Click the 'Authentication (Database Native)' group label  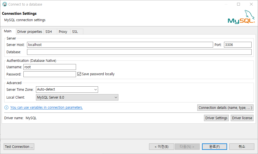click(x=31, y=60)
